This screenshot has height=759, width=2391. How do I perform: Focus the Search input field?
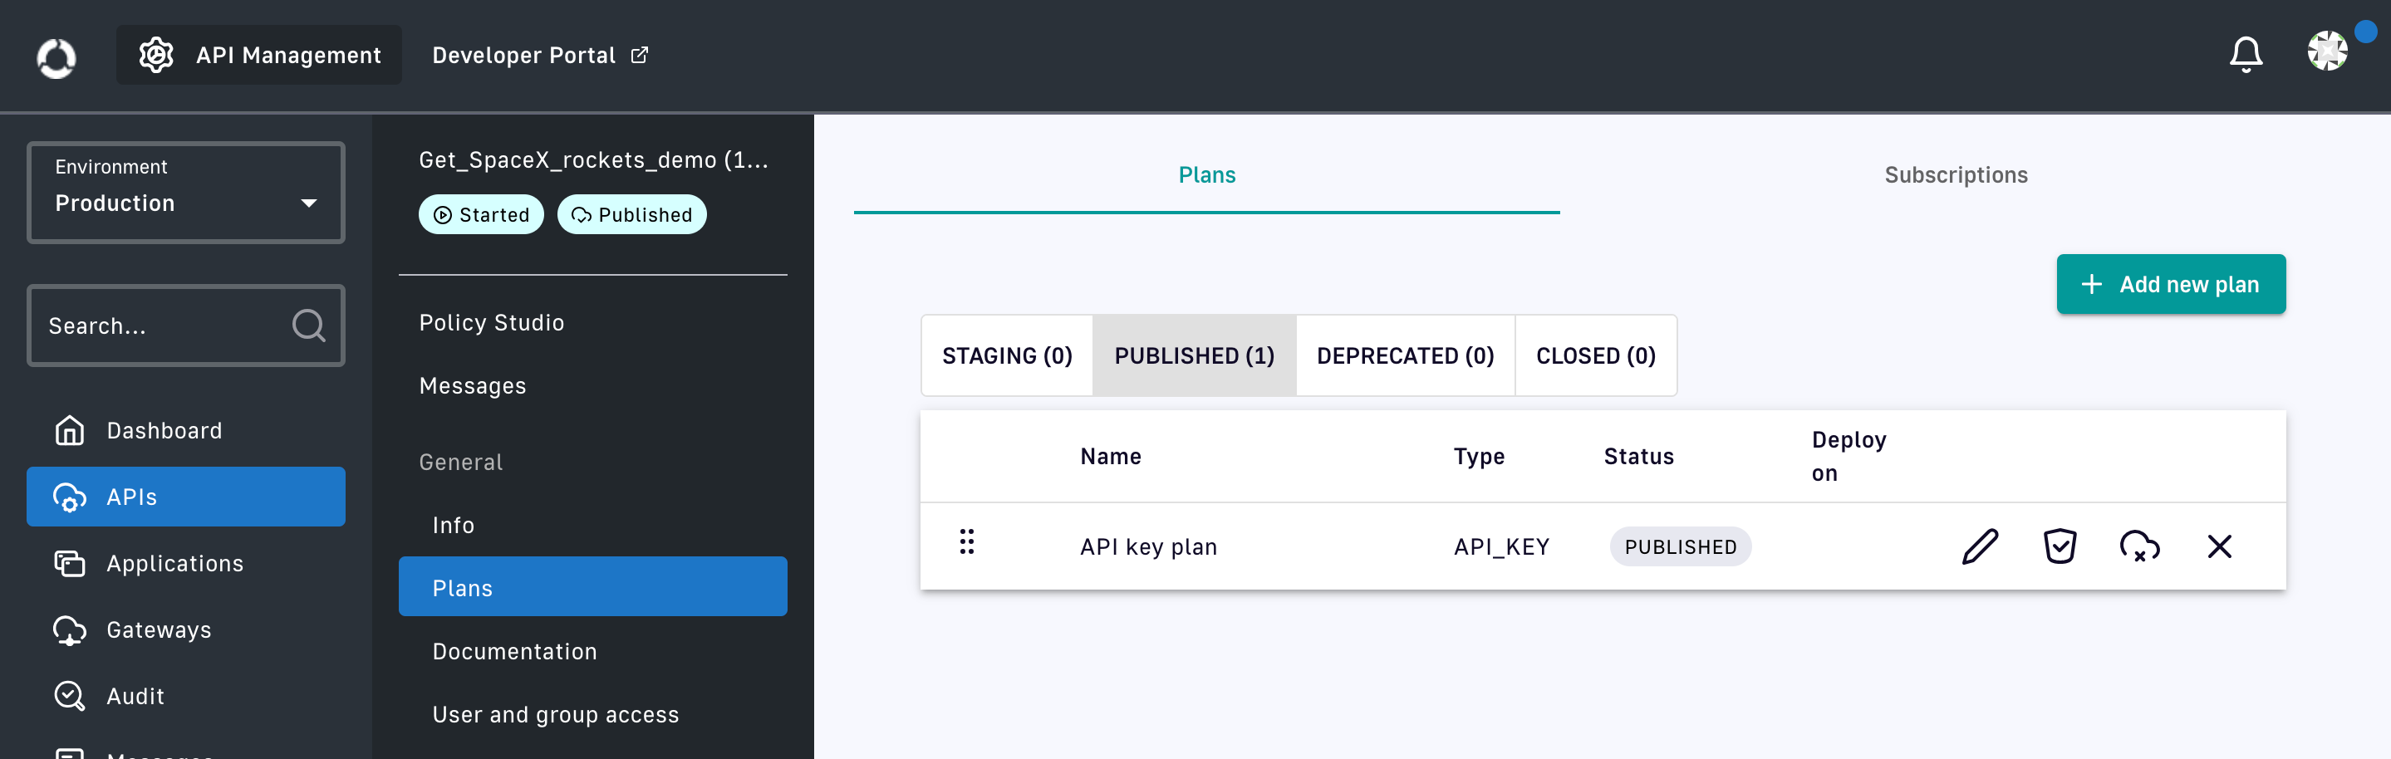[x=185, y=326]
